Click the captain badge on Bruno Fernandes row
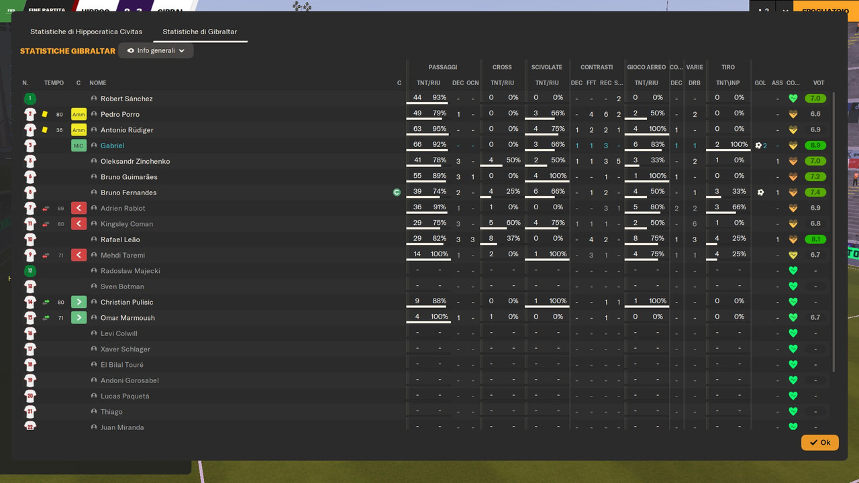The width and height of the screenshot is (859, 483). 397,193
